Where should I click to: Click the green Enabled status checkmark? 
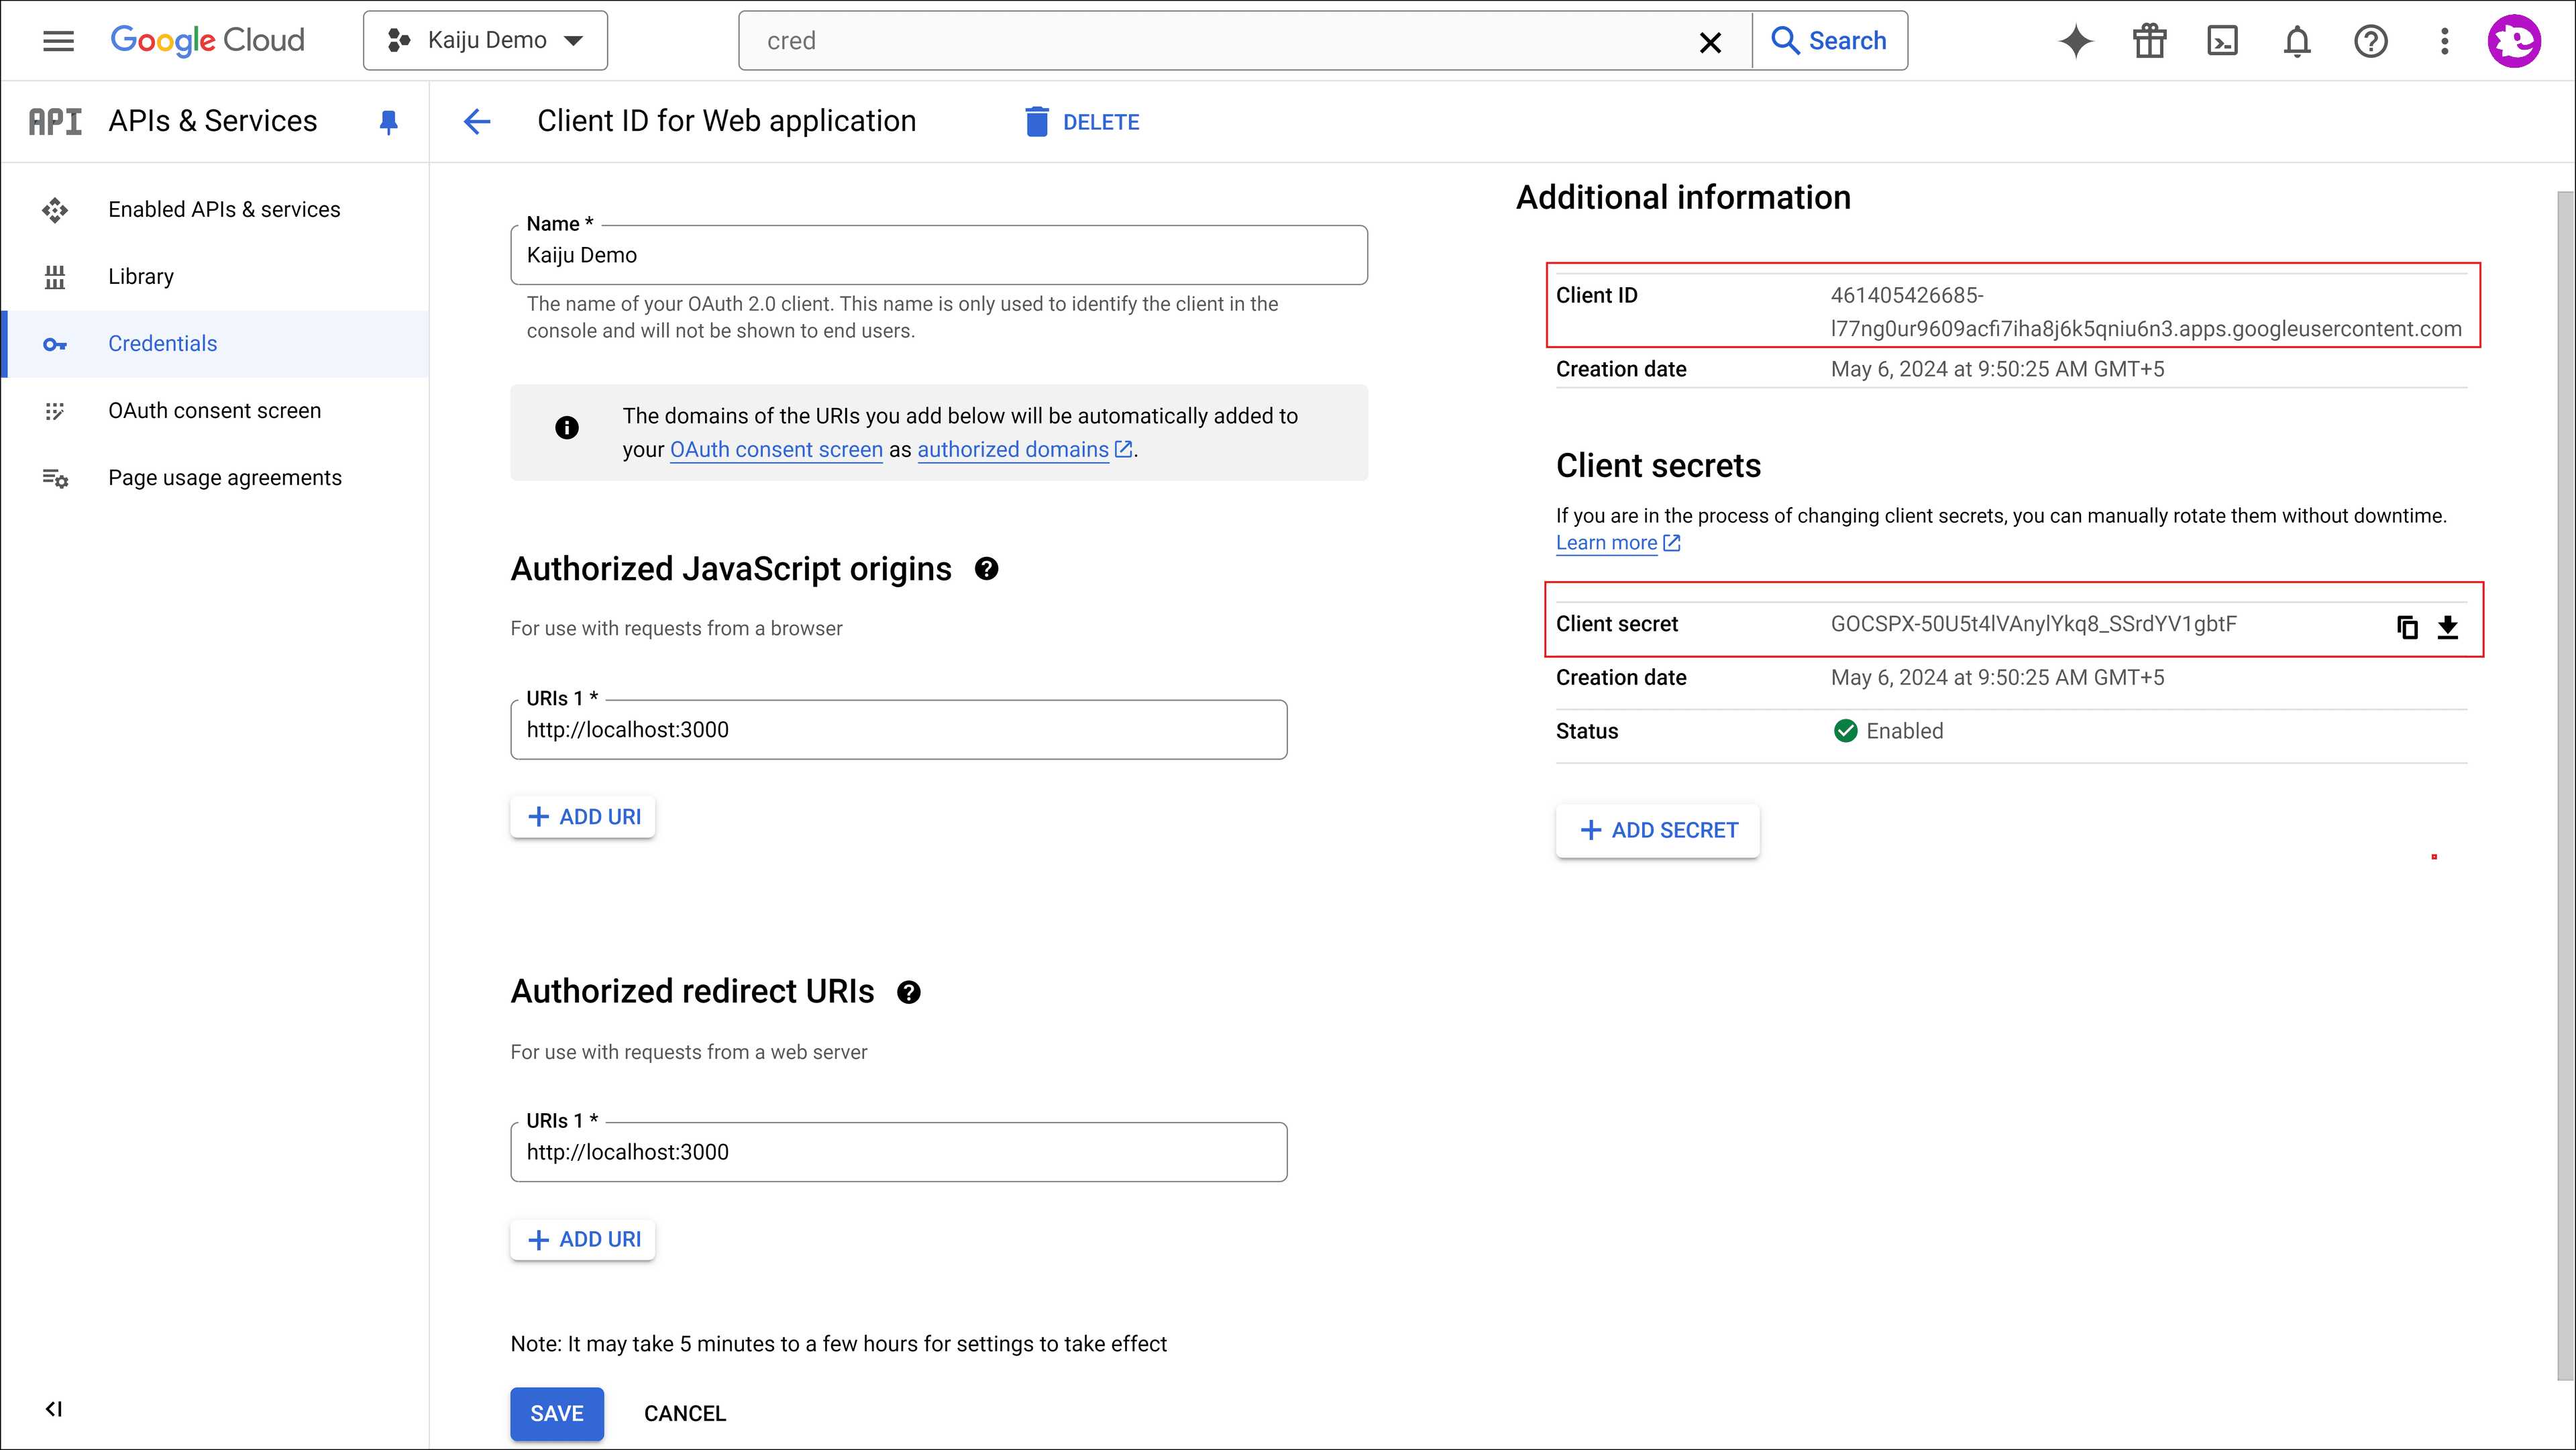pos(1846,731)
